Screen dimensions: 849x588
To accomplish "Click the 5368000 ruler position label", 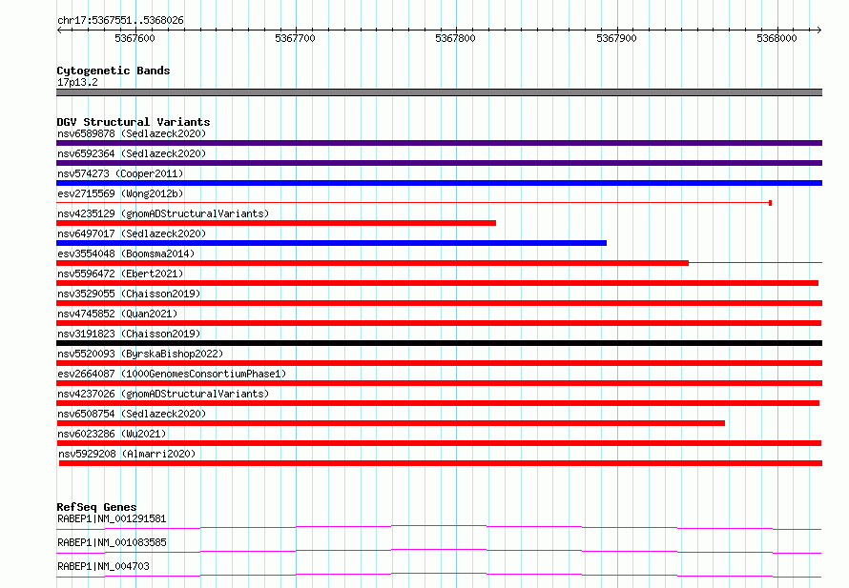I will coord(777,38).
